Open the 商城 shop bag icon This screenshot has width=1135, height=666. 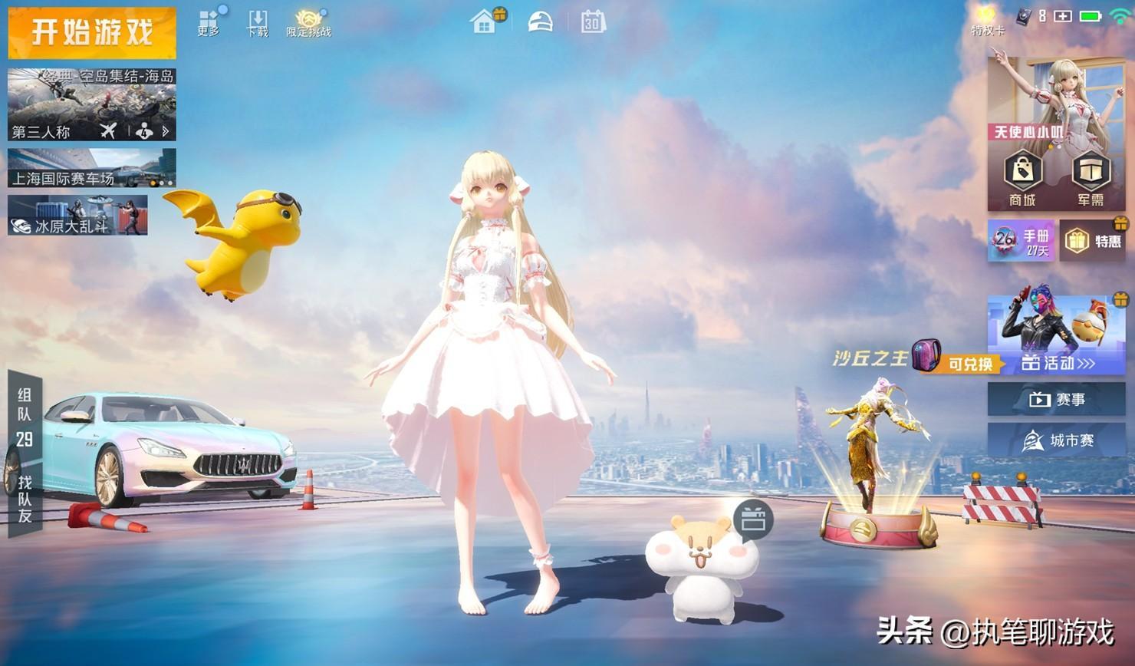pos(1022,177)
